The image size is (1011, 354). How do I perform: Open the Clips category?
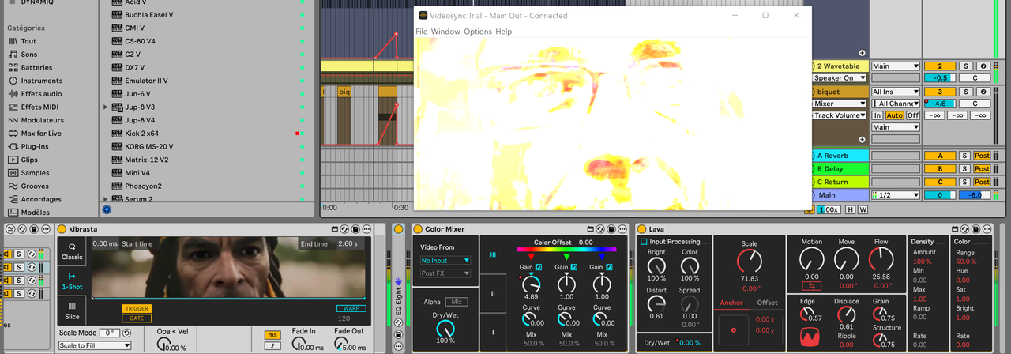coord(28,160)
